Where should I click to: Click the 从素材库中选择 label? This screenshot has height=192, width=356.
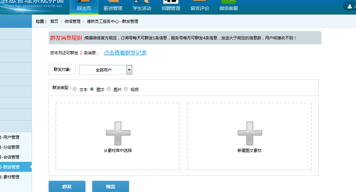[x=118, y=150]
